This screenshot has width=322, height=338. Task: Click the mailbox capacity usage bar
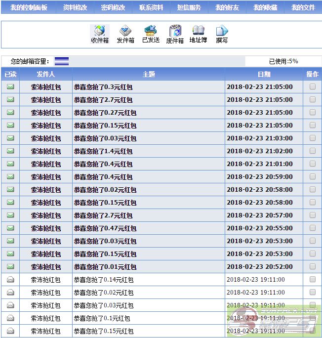click(x=62, y=61)
